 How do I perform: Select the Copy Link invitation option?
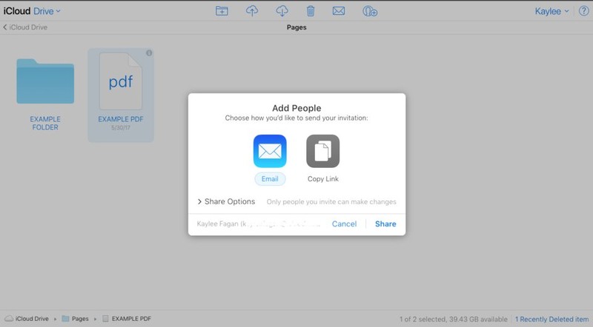click(322, 158)
